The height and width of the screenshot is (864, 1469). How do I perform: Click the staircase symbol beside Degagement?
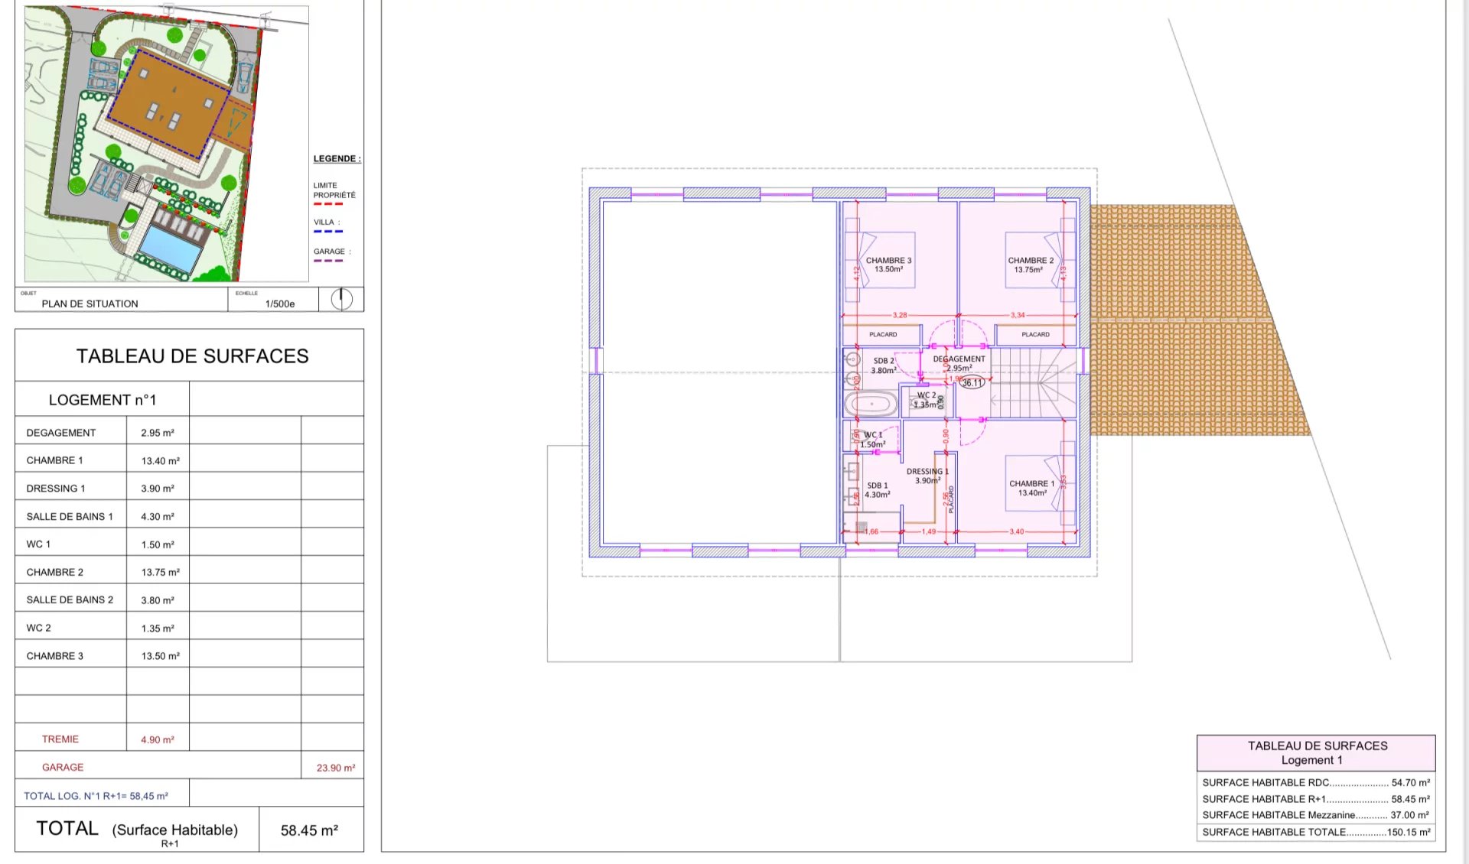pos(1033,382)
